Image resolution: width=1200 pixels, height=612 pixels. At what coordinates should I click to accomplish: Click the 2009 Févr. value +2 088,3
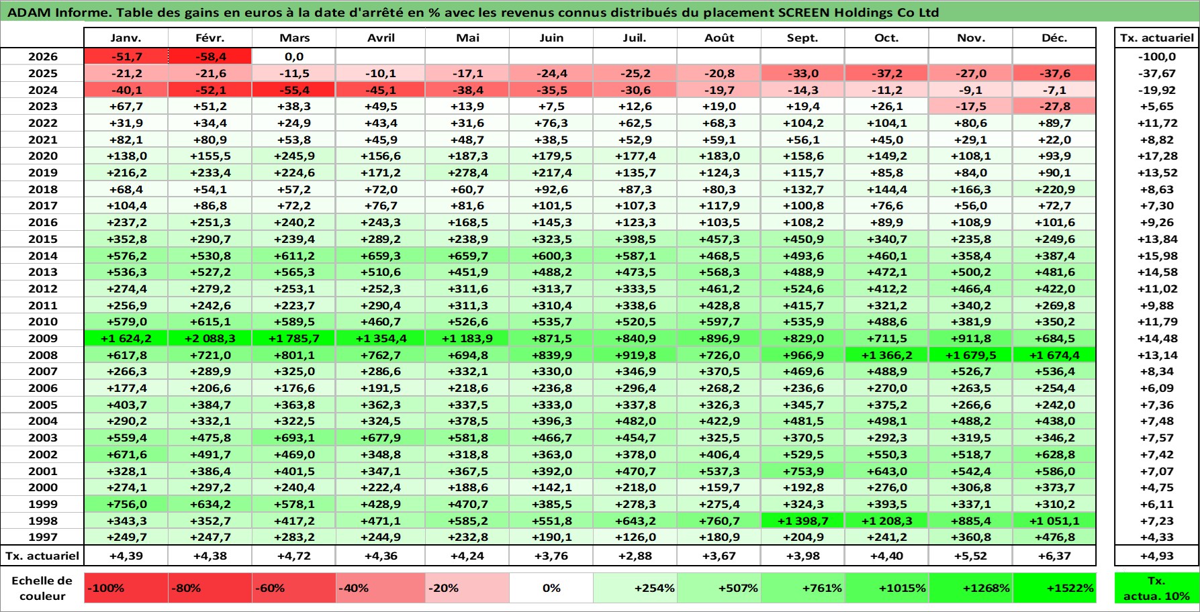pyautogui.click(x=210, y=339)
